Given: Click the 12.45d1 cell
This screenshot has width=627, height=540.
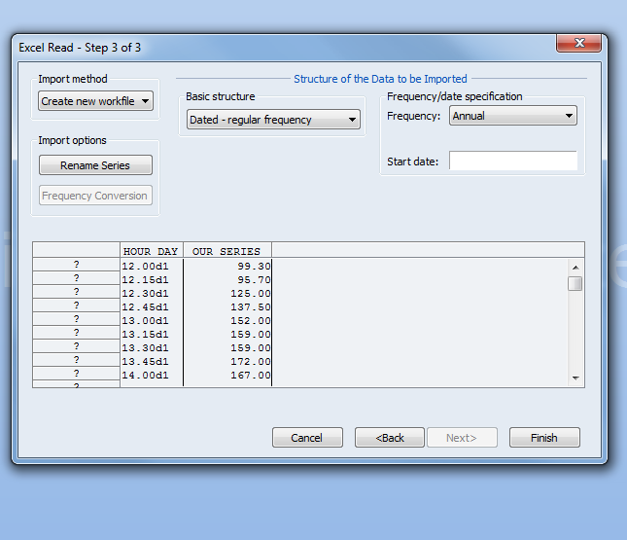Looking at the screenshot, I should (152, 307).
